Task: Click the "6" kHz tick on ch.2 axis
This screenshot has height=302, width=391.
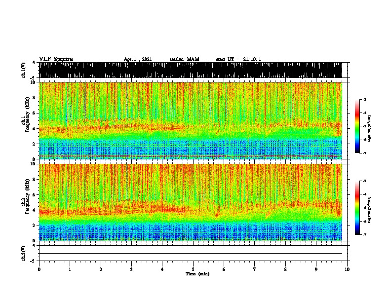Action: (x=34, y=195)
